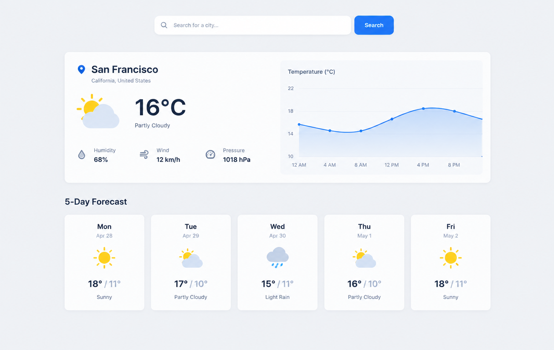Click the blue location pin icon
The image size is (554, 350).
(x=82, y=70)
